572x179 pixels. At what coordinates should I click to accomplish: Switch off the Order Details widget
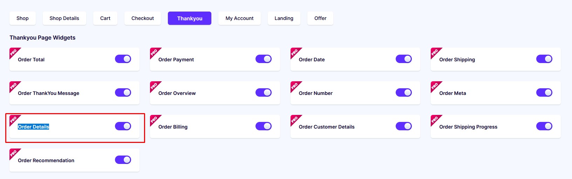click(x=123, y=126)
